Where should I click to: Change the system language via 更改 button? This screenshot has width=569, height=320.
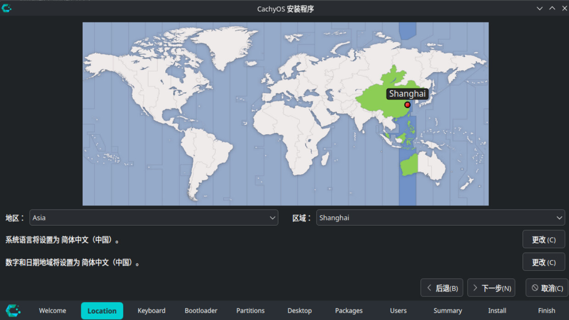pos(544,239)
